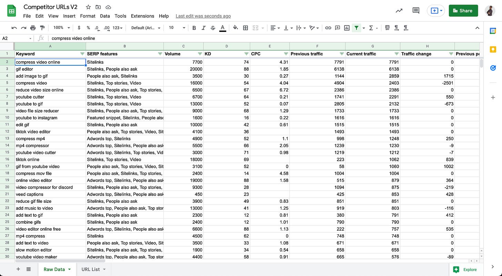502x276 pixels.
Task: Open the font size 10 dropdown
Action: coord(177,28)
